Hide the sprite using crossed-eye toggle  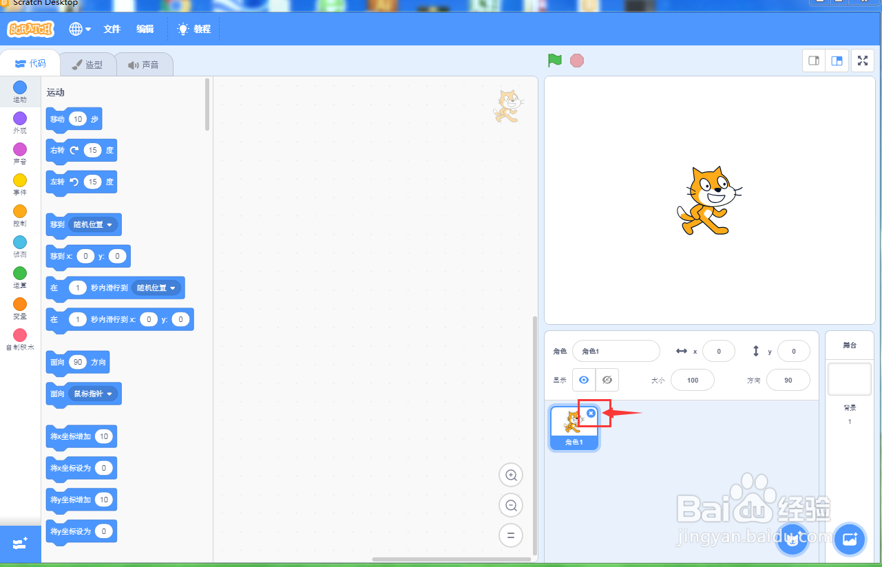(x=607, y=379)
